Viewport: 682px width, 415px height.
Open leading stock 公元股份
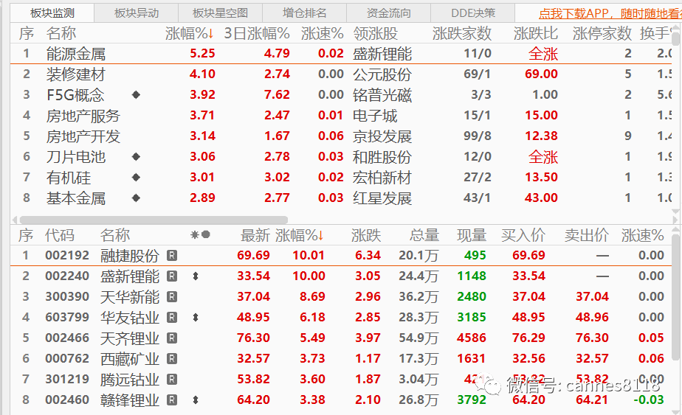coord(382,74)
